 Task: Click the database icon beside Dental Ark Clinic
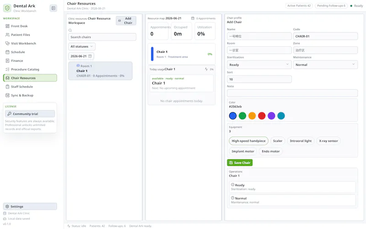[5, 213]
